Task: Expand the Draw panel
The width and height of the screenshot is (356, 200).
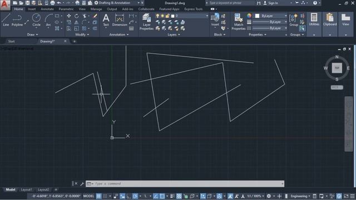Action: pyautogui.click(x=32, y=34)
